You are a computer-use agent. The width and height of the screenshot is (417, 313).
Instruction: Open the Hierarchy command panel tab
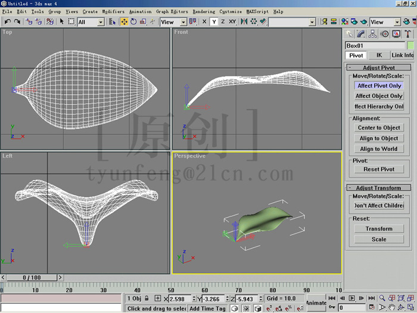(x=372, y=34)
